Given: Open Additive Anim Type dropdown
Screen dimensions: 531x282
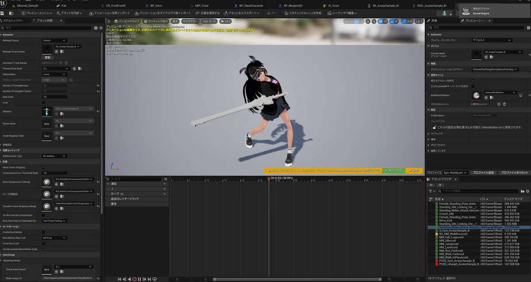Looking at the screenshot, I should pyautogui.click(x=54, y=156).
